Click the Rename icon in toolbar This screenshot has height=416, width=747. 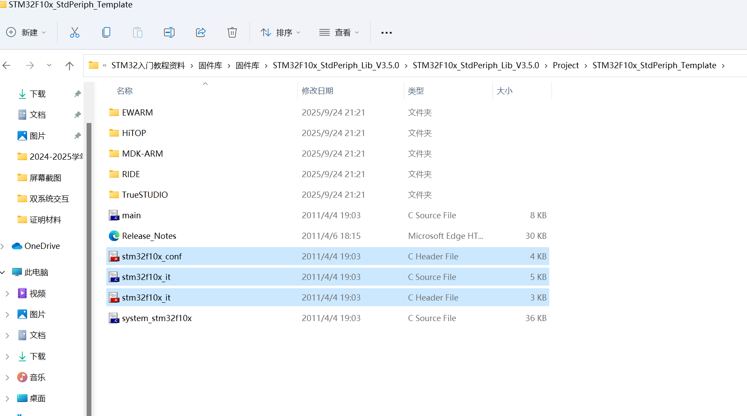click(x=169, y=32)
